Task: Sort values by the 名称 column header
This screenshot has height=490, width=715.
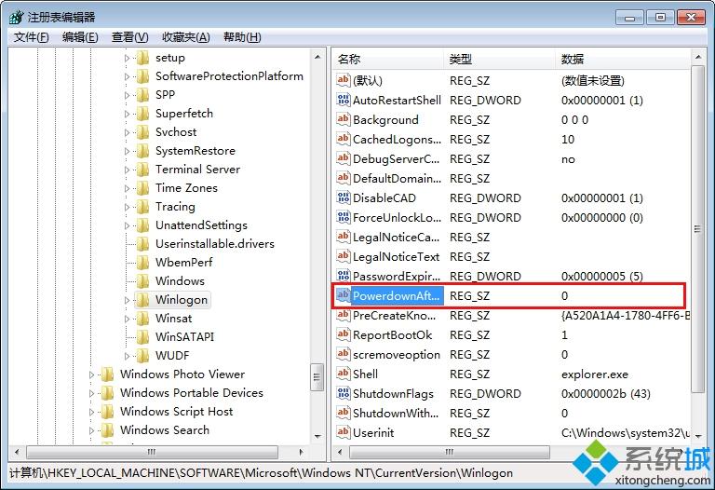Action: tap(387, 59)
